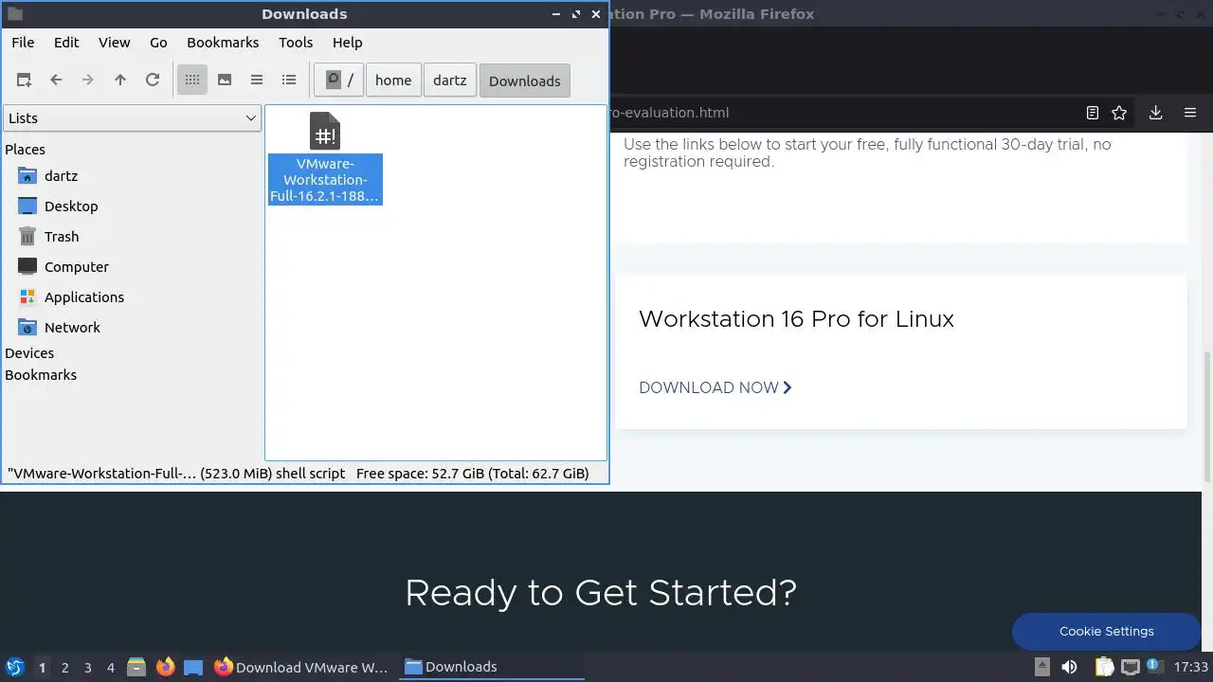Switch to workspace 3
Viewport: 1213px width, 682px height.
tap(87, 667)
